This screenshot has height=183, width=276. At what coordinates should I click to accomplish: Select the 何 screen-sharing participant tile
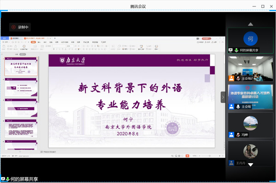[x=251, y=40]
